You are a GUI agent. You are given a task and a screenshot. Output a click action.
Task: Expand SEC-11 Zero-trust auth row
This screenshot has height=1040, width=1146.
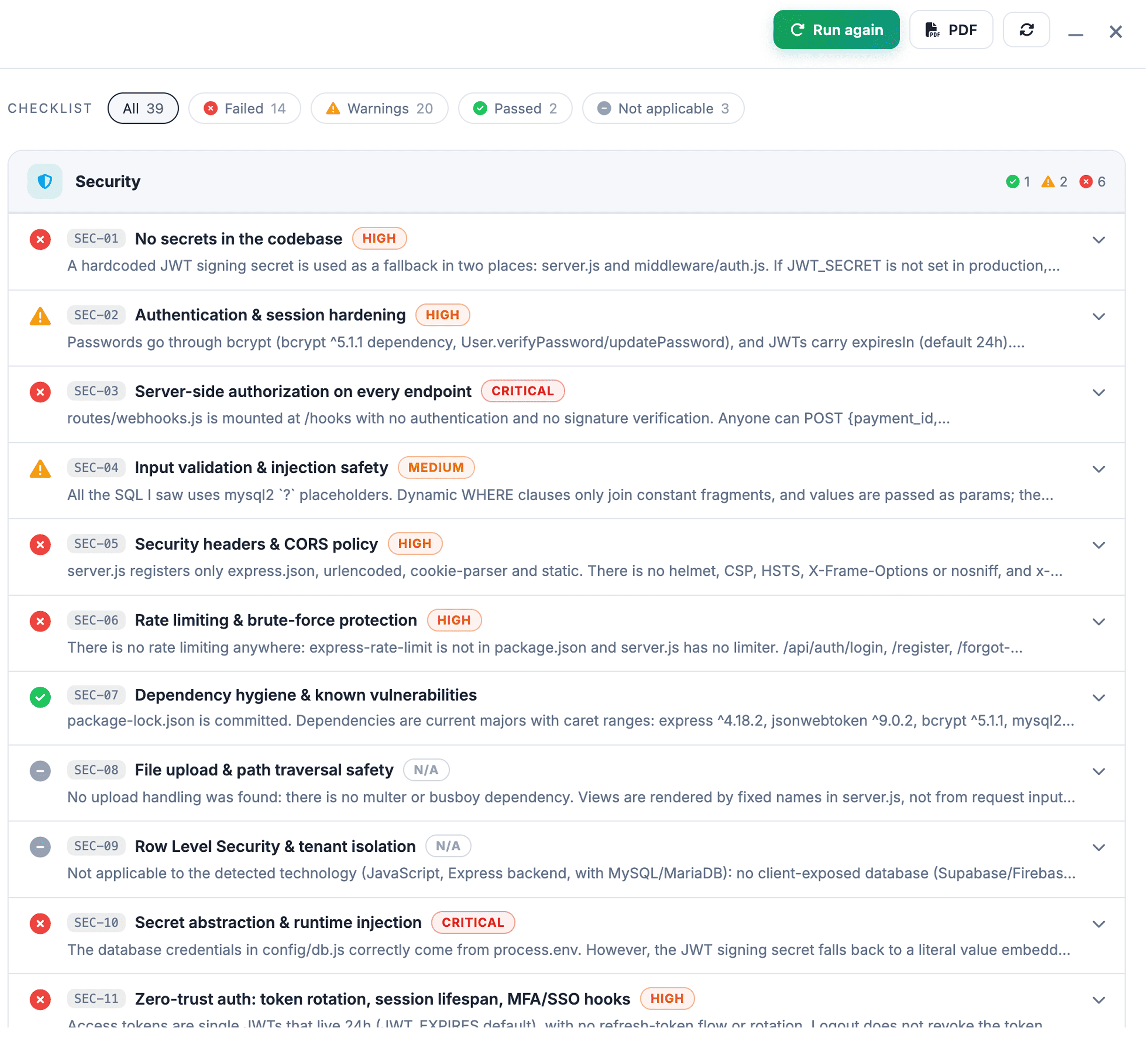[x=1099, y=1000]
